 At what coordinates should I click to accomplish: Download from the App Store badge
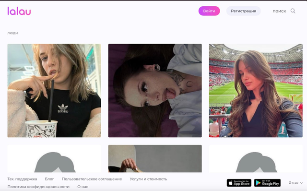(239, 183)
